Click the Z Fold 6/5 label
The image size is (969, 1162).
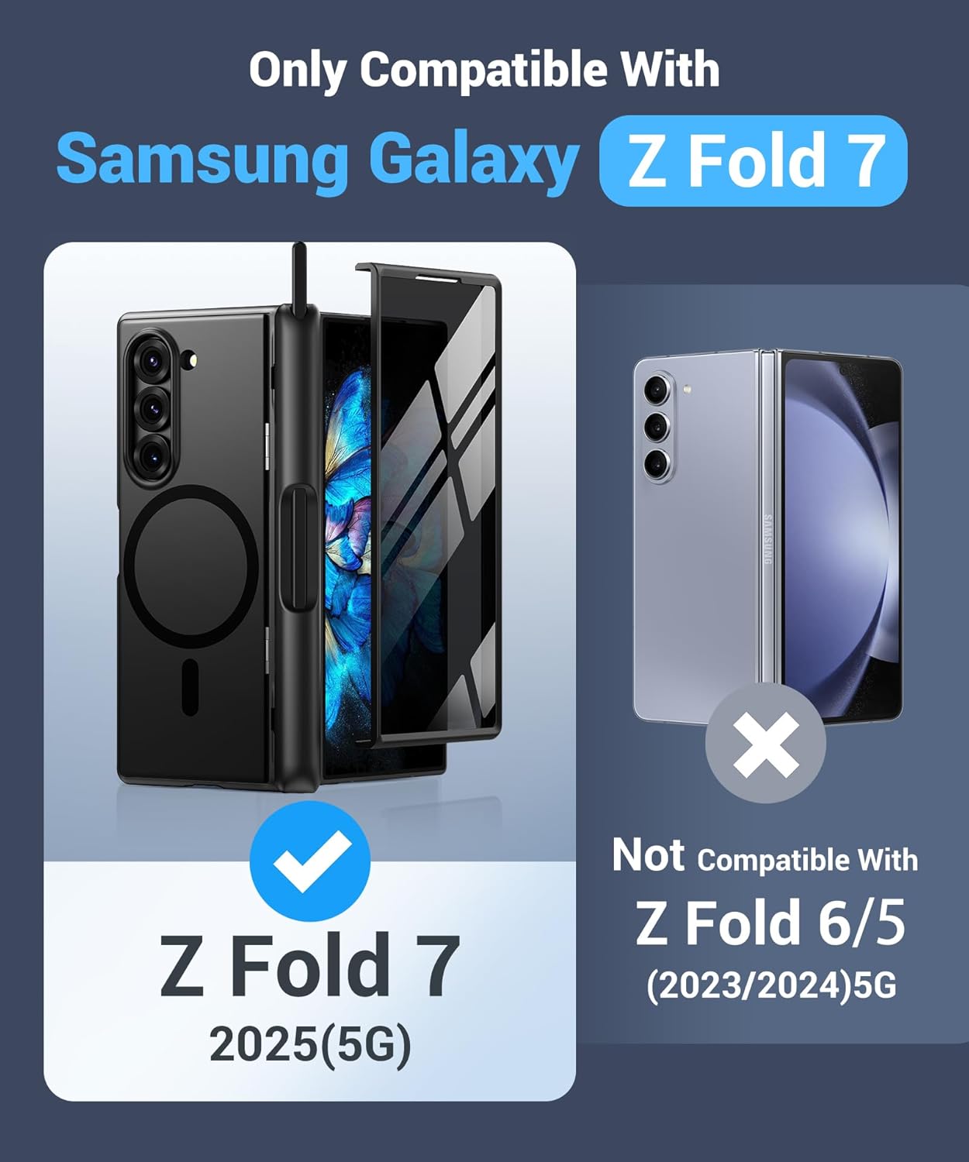tap(771, 922)
